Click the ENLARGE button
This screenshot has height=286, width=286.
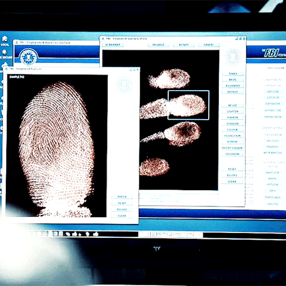(158, 45)
